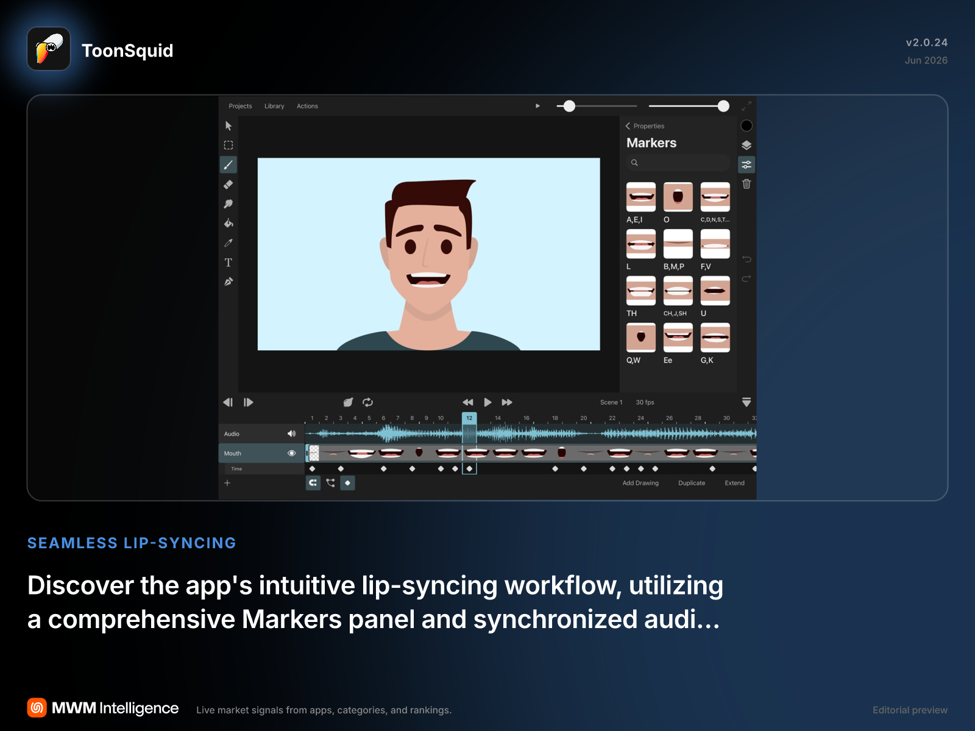Choose the dashed marquee selection tool

[229, 145]
